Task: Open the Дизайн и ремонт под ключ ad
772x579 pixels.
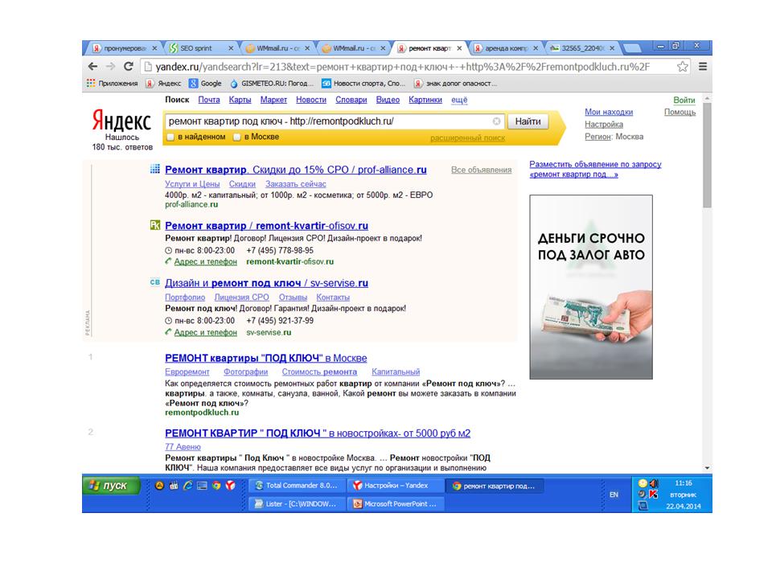Action: pos(266,283)
